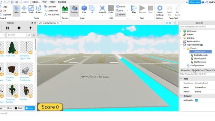Copy the selection to clipboard

tap(4, 7)
